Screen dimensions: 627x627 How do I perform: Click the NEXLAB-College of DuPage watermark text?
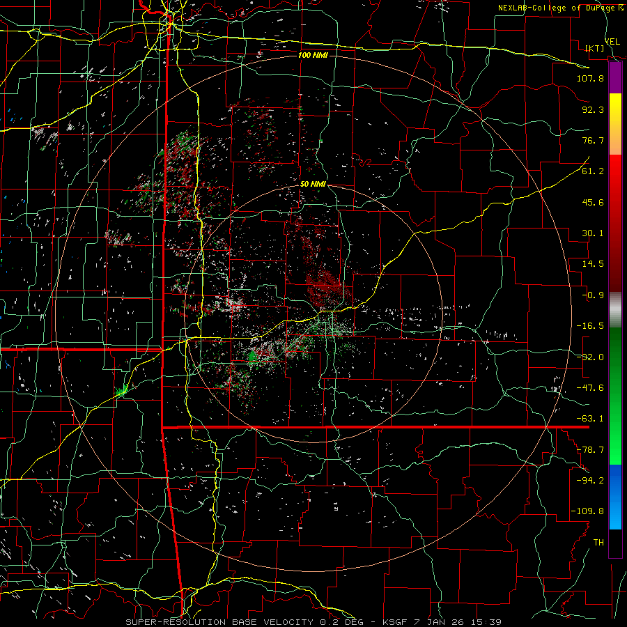click(560, 8)
